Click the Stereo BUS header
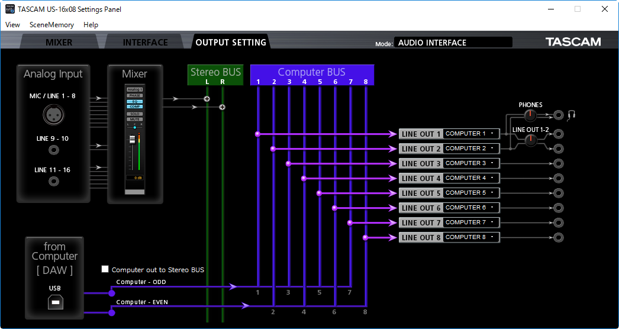 click(215, 75)
